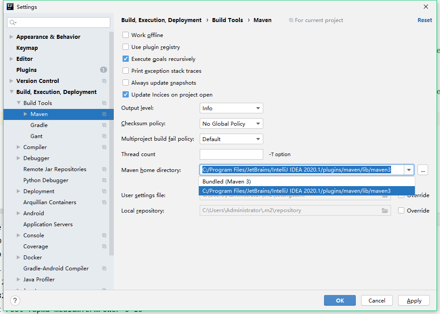Close the Settings dialog
Screen dimensions: 440x314
[426, 7]
